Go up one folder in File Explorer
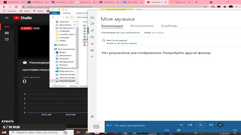Image resolution: width=241 pixels, height=135 pixels. 67,17
